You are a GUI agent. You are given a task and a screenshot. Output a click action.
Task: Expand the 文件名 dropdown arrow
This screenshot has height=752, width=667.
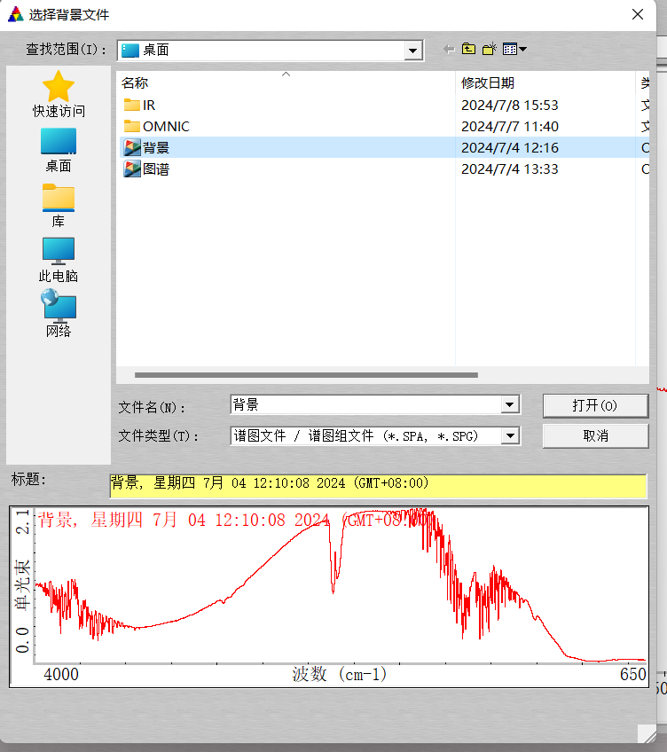point(510,405)
